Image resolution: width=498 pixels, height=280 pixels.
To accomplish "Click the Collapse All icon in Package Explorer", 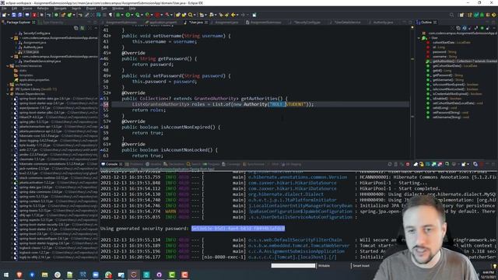I will click(x=76, y=28).
